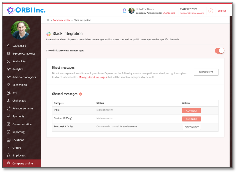Click Eric Bauer's sidebar profile photo
This screenshot has height=174, width=238.
click(20, 30)
